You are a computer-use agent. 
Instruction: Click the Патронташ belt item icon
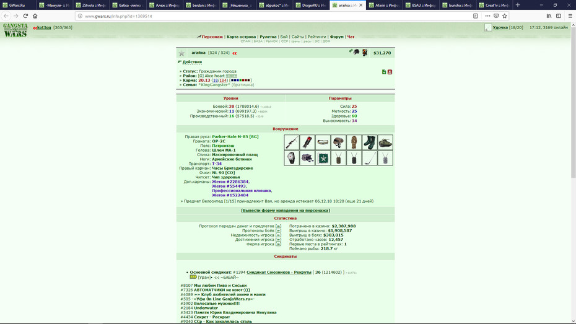pos(323,142)
